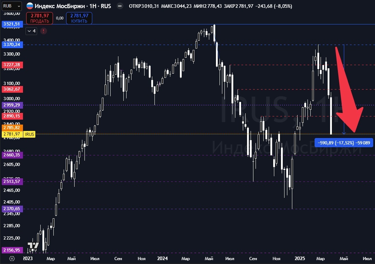Click the −243,68 (−8,05%) change value
This screenshot has width=375, height=264.
click(274, 6)
